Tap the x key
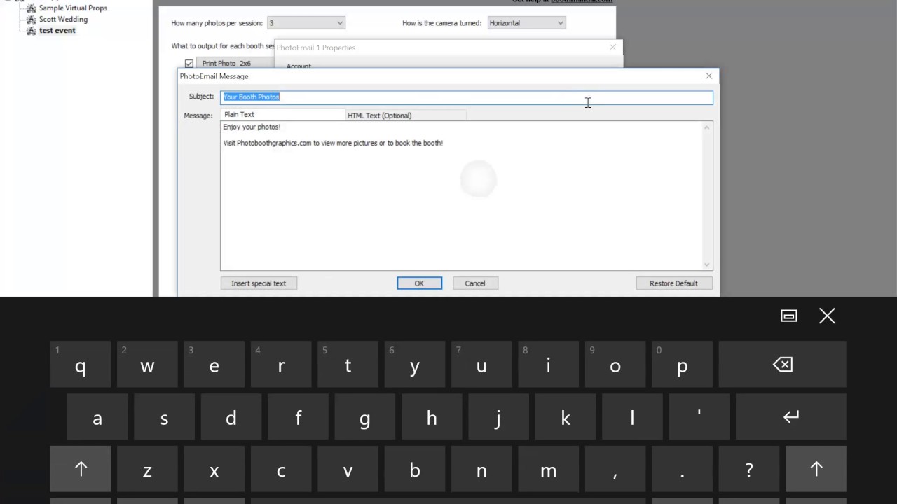897x504 pixels. click(x=214, y=470)
